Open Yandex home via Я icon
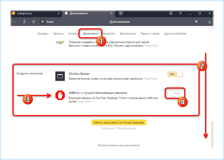 24,22
